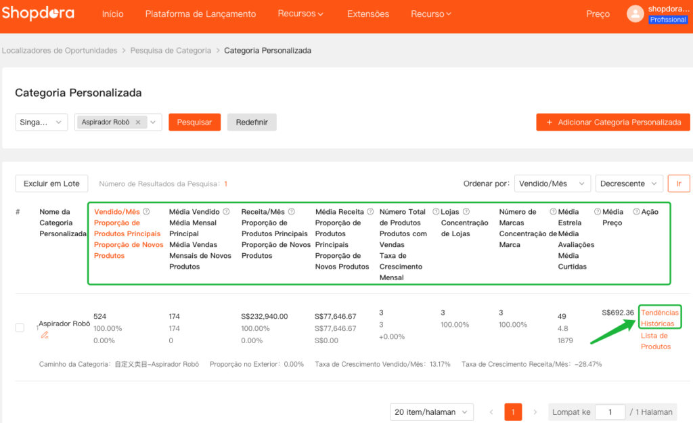The height and width of the screenshot is (423, 693).
Task: Click the help icon right of Lojas header
Action: tap(466, 212)
